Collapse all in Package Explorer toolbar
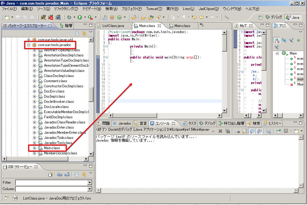This screenshot has height=205, width=307. tap(77, 33)
